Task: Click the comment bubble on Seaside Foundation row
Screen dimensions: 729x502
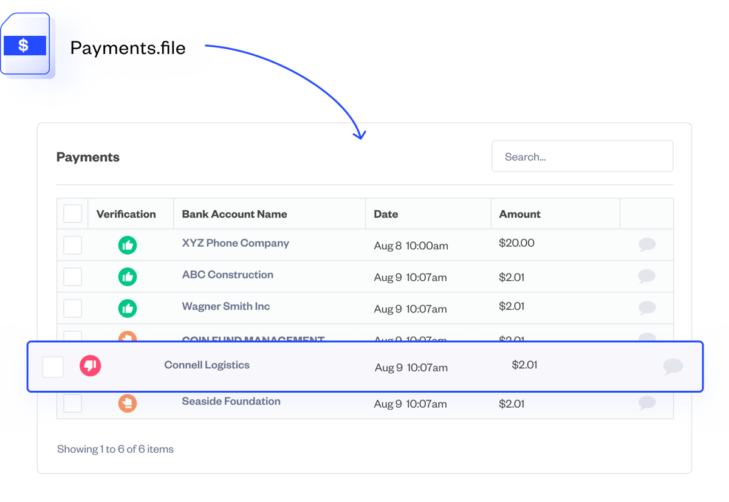Action: 647,402
